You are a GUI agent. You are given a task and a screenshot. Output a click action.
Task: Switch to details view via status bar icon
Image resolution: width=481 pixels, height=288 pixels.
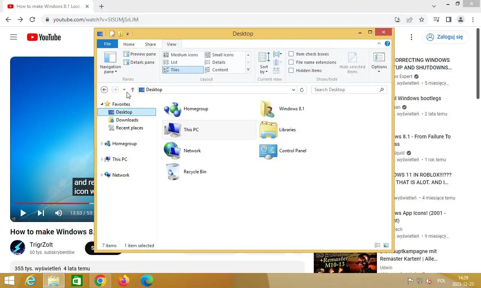coord(378,245)
